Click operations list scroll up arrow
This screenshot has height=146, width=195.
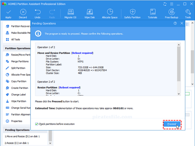pyautogui.click(x=179, y=45)
